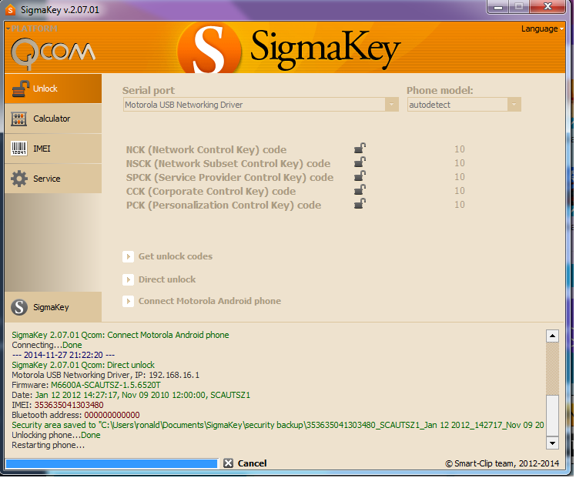Click the Service gear icon
Viewport: 576px width, 478px height.
20,179
